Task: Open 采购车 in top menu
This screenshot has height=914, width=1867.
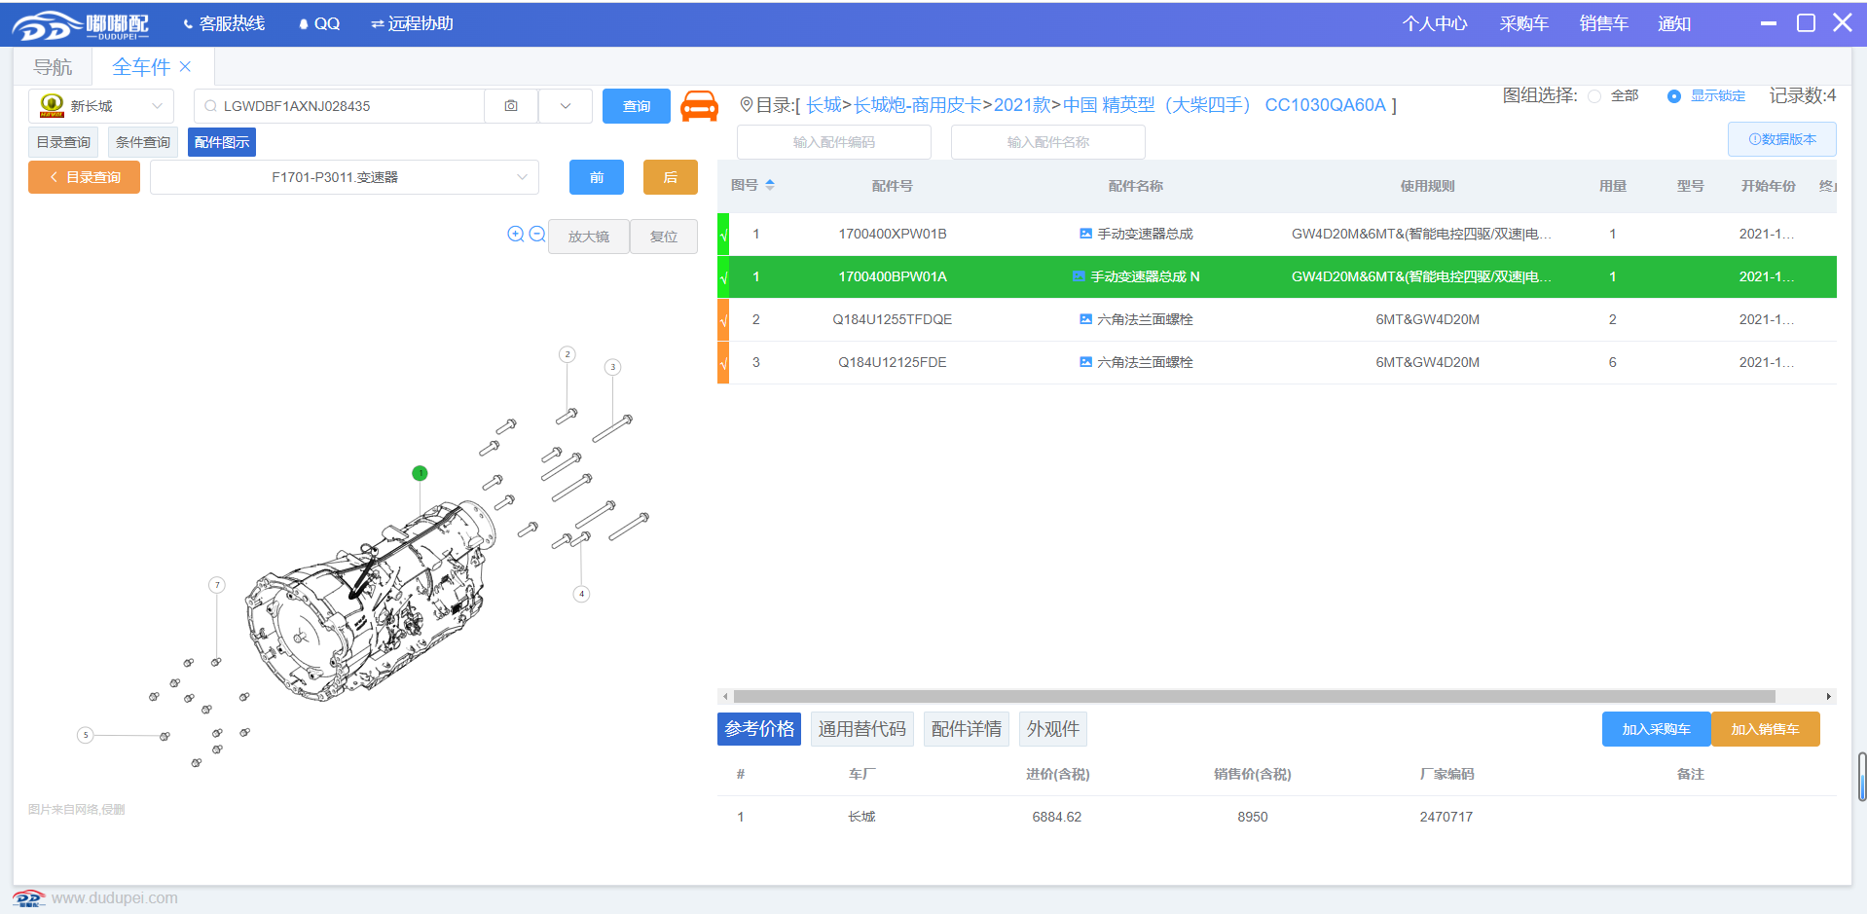Action: click(1524, 23)
